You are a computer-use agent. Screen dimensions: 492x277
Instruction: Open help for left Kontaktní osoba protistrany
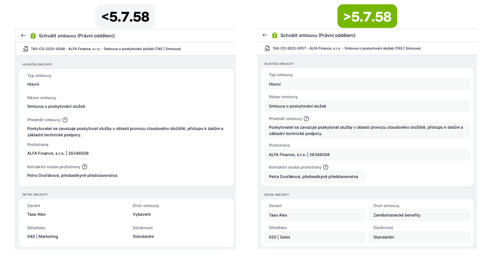point(85,167)
